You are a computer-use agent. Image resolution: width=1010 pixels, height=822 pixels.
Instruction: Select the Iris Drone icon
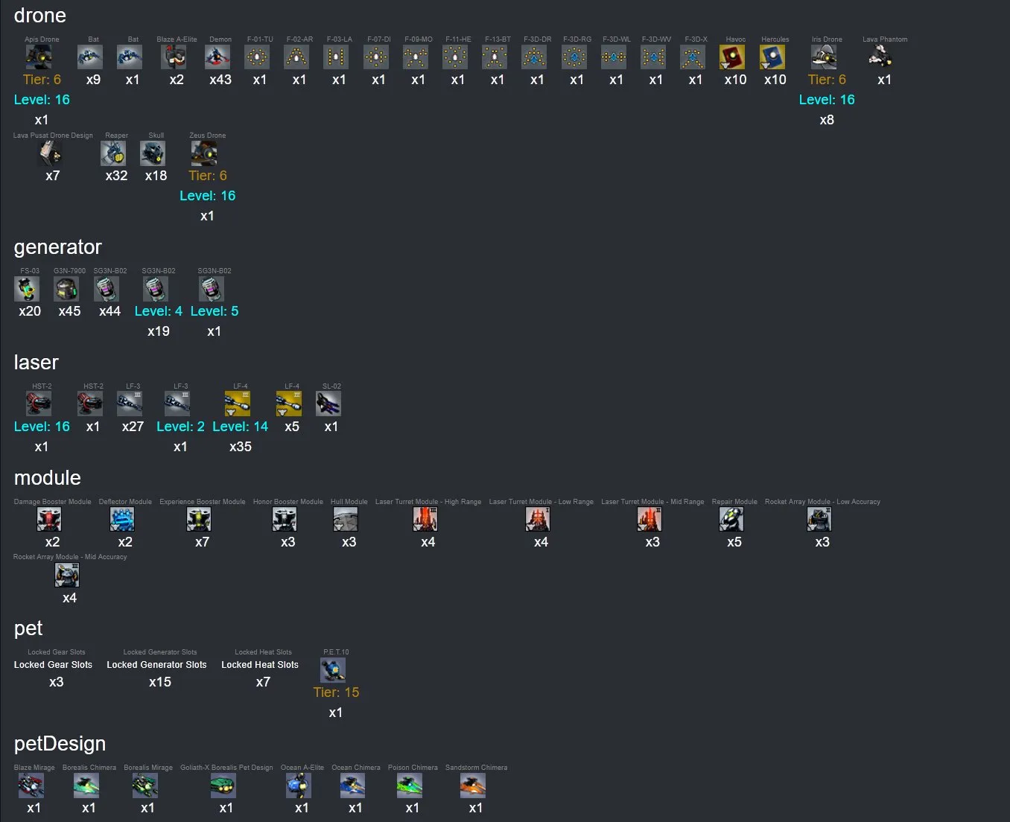coord(824,57)
